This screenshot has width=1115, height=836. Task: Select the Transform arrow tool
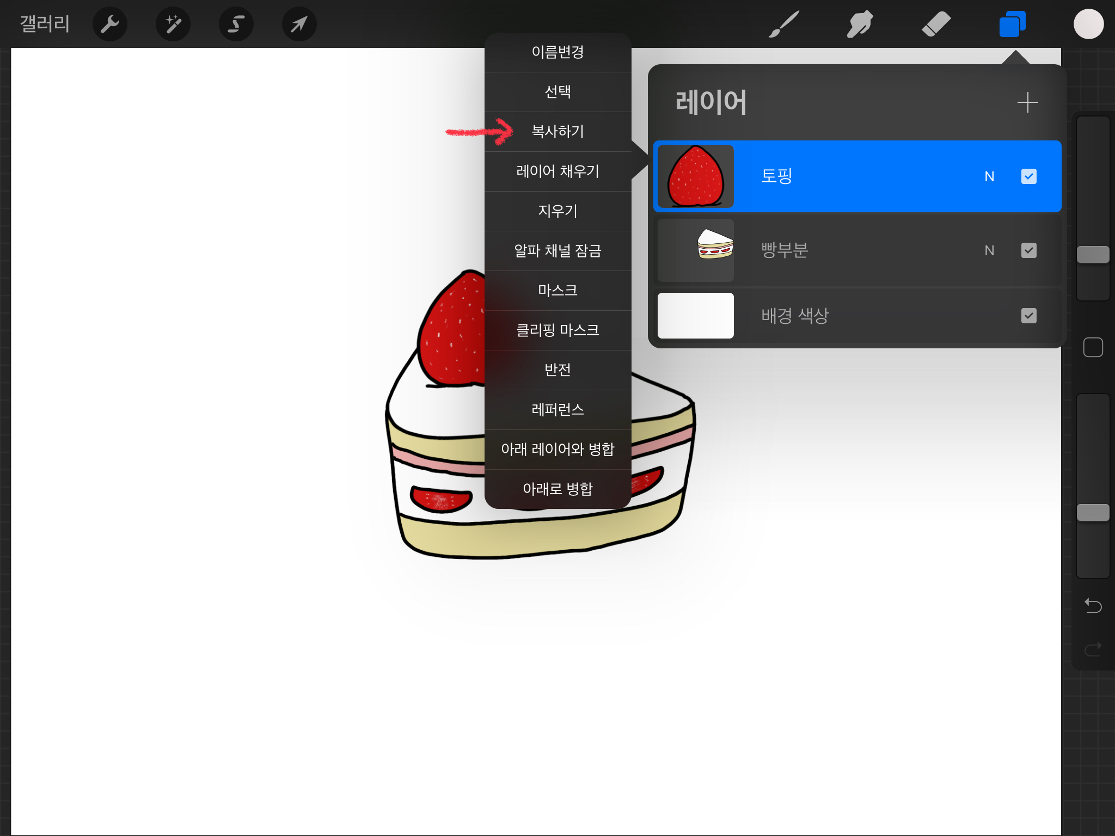click(x=299, y=24)
